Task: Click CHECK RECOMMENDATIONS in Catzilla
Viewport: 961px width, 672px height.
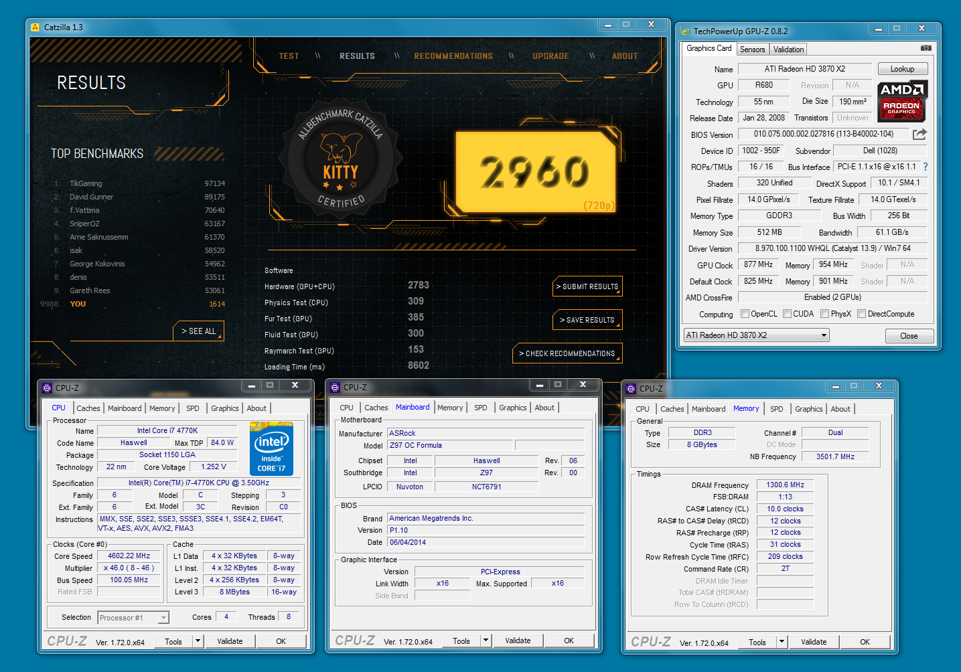Action: 568,353
